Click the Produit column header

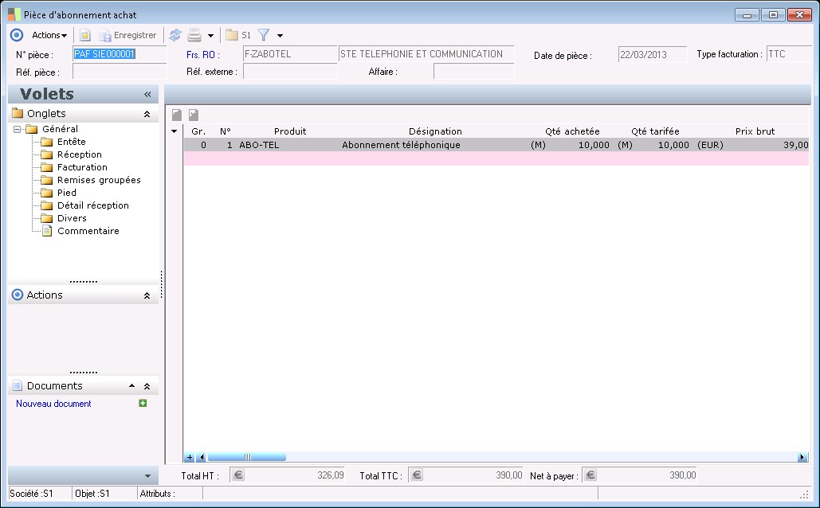(290, 131)
